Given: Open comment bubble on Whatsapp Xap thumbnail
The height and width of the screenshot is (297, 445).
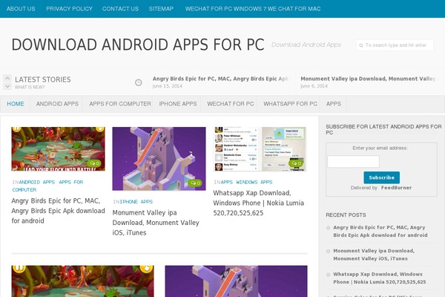Looking at the screenshot, I should (x=296, y=163).
